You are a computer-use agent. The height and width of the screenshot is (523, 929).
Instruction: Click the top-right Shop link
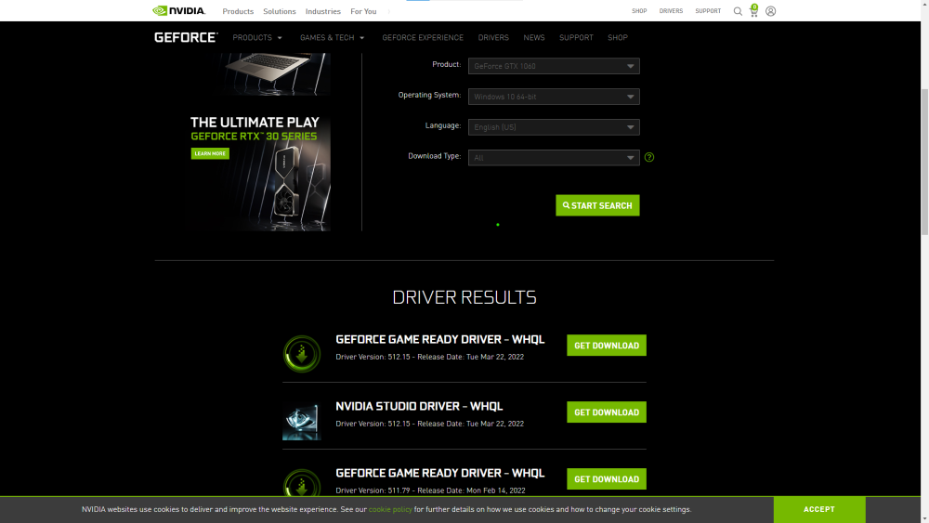pyautogui.click(x=639, y=11)
